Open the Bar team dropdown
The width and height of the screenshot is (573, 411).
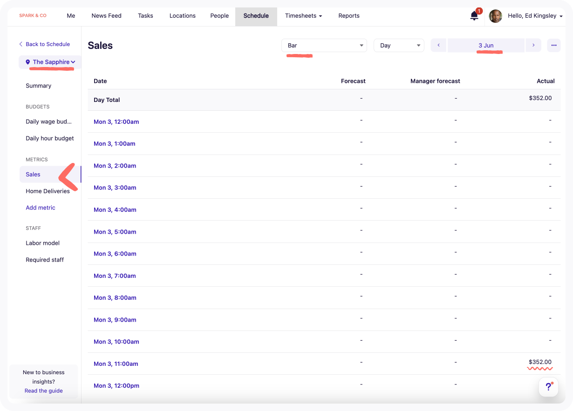point(324,45)
